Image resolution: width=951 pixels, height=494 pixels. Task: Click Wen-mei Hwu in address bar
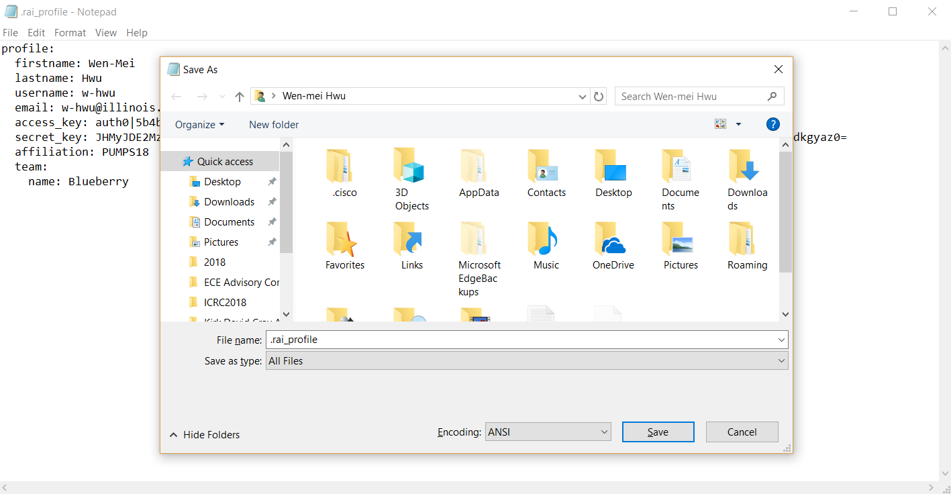point(314,96)
